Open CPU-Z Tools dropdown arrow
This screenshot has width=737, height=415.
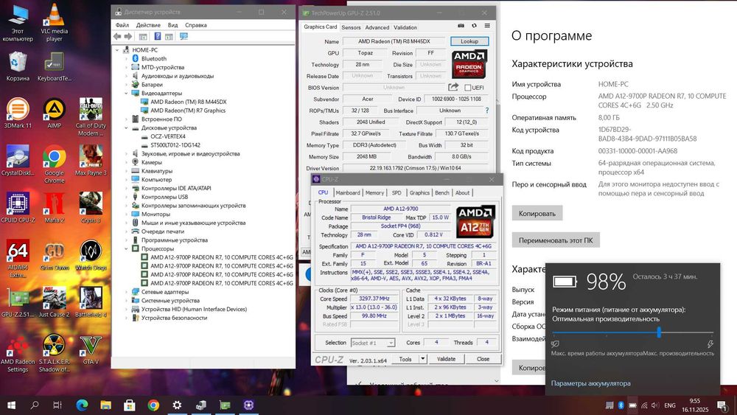(422, 358)
